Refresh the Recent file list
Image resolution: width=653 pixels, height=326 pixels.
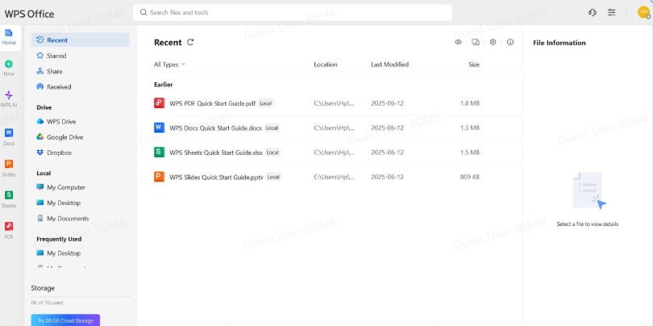click(190, 43)
